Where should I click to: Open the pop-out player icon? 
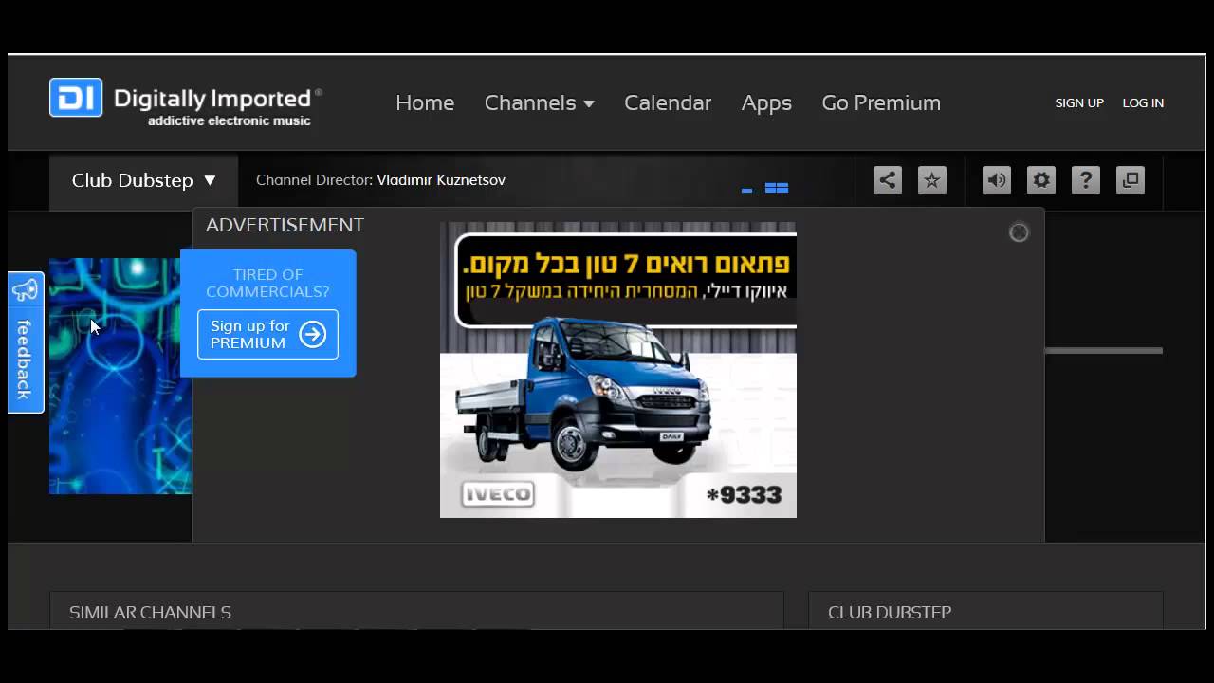(x=1131, y=180)
